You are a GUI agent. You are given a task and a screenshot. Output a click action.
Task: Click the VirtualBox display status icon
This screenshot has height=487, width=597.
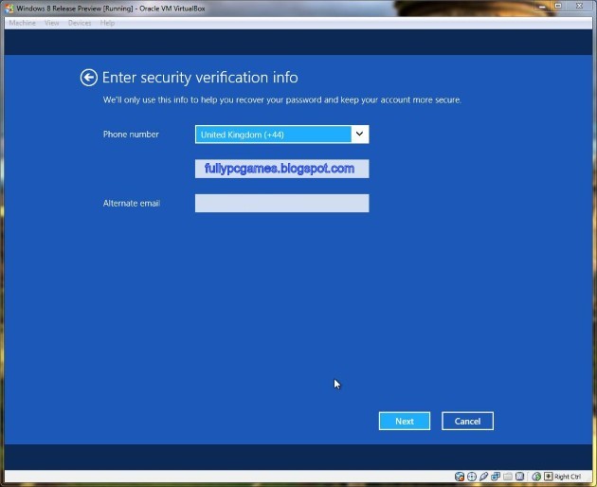pos(519,477)
